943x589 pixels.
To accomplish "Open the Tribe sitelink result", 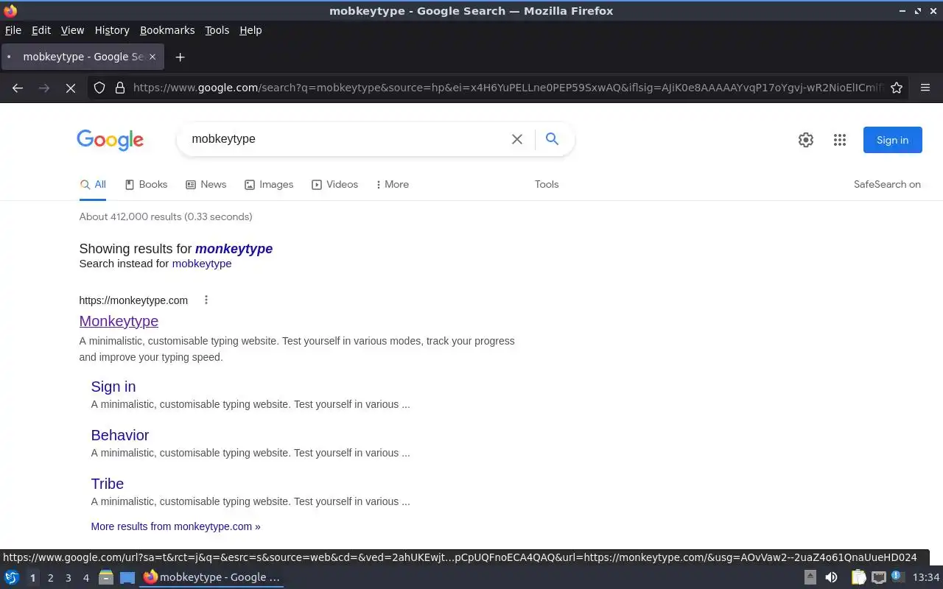I will pyautogui.click(x=108, y=484).
